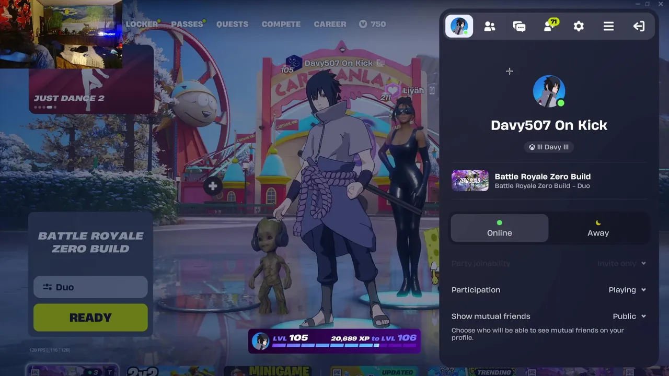The image size is (669, 376).
Task: Open the Duo squad-size selector
Action: point(90,287)
